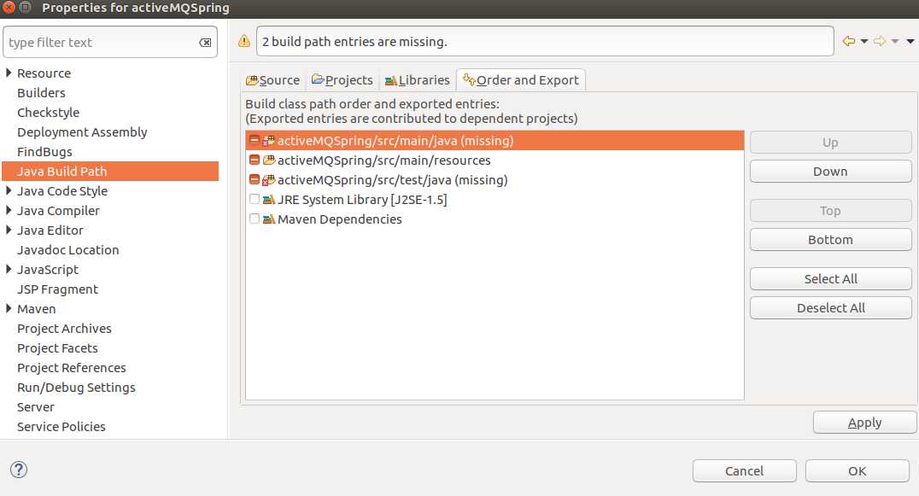The height and width of the screenshot is (496, 919).
Task: Expand the Maven node
Action: tap(9, 308)
